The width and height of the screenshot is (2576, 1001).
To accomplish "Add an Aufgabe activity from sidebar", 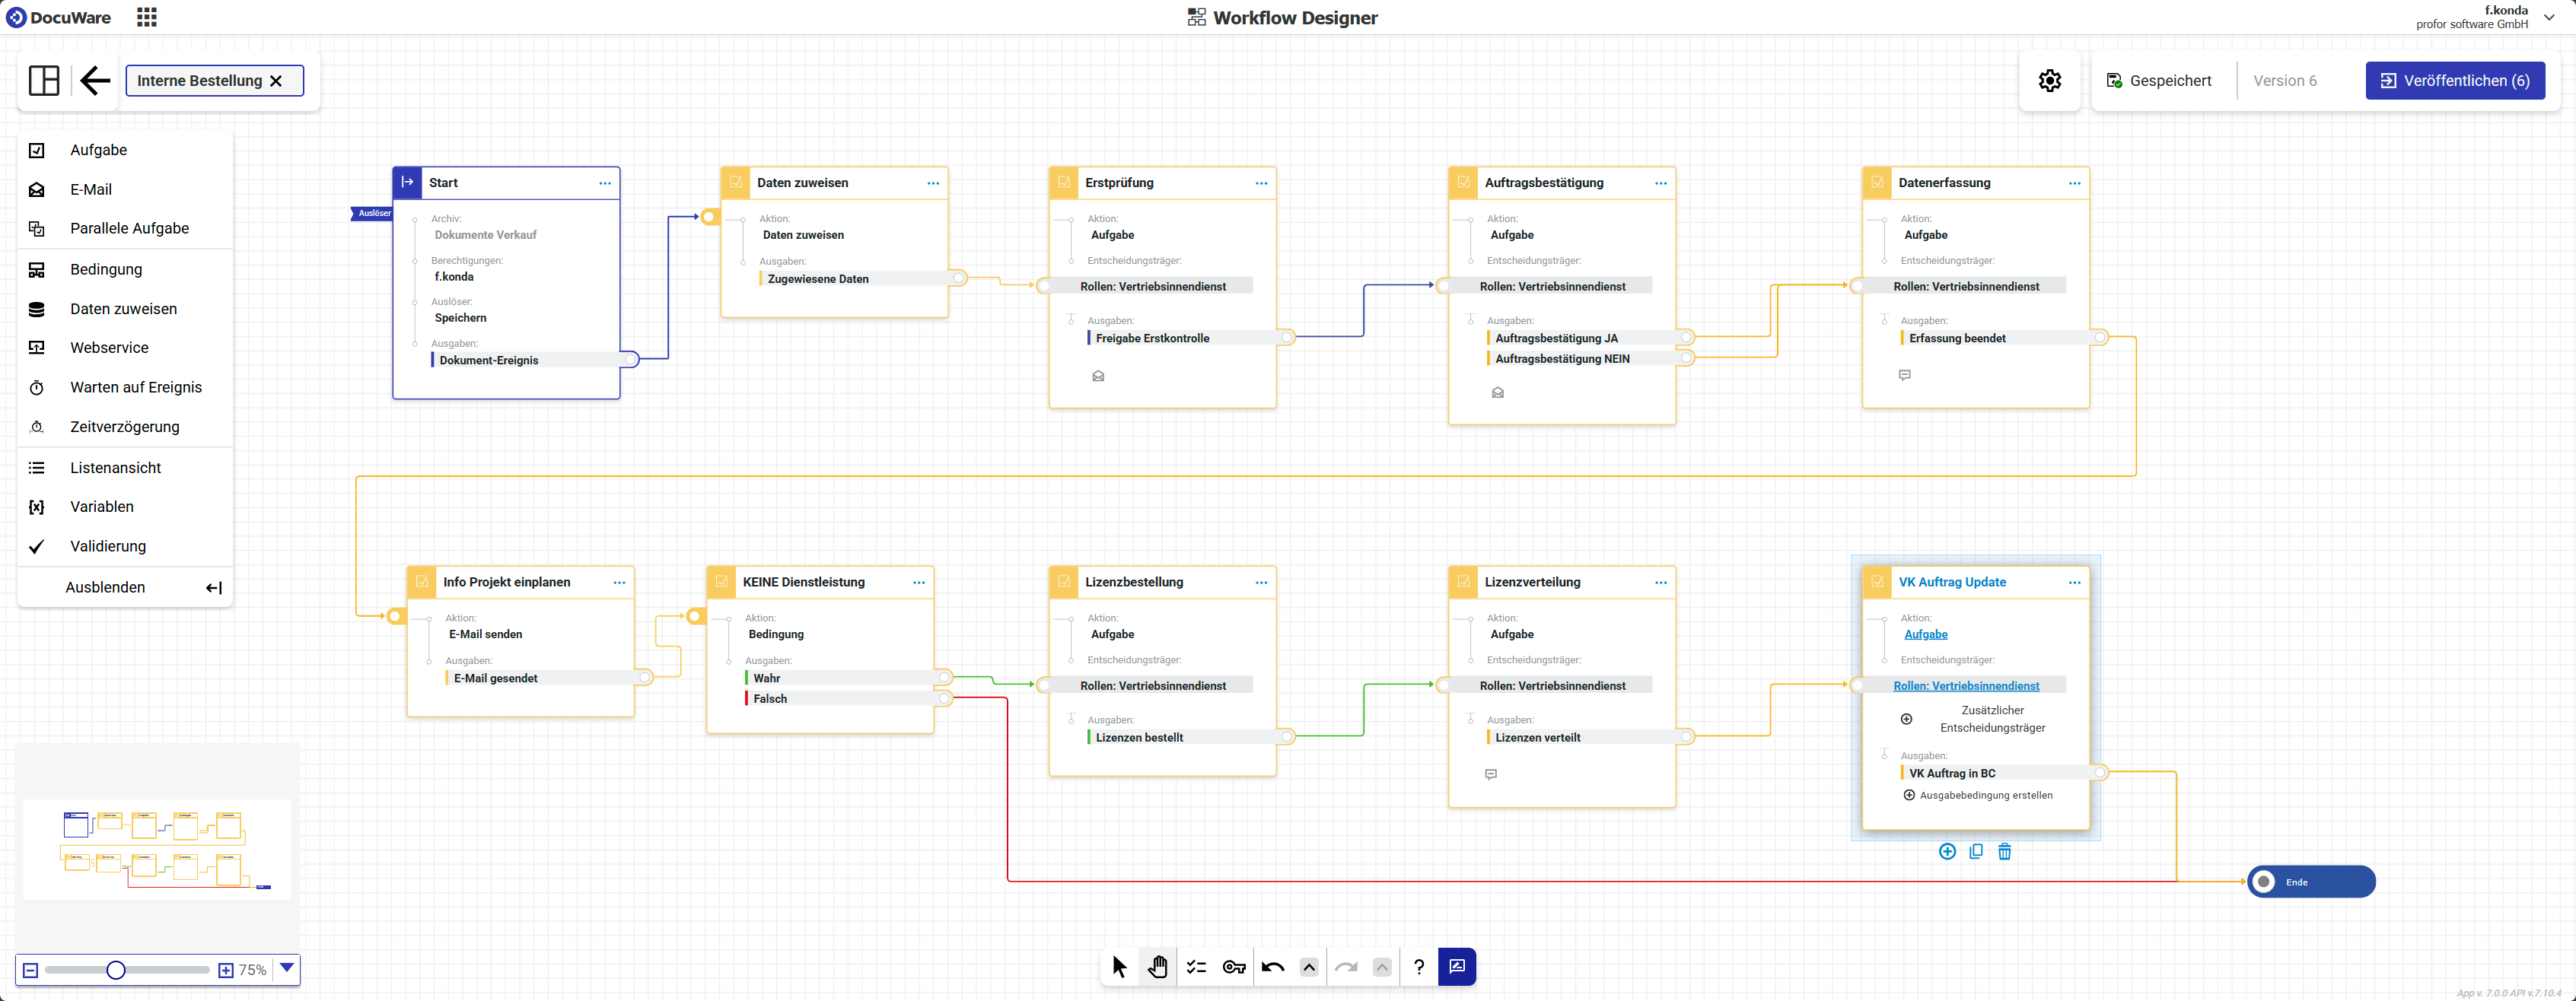I will (x=125, y=150).
